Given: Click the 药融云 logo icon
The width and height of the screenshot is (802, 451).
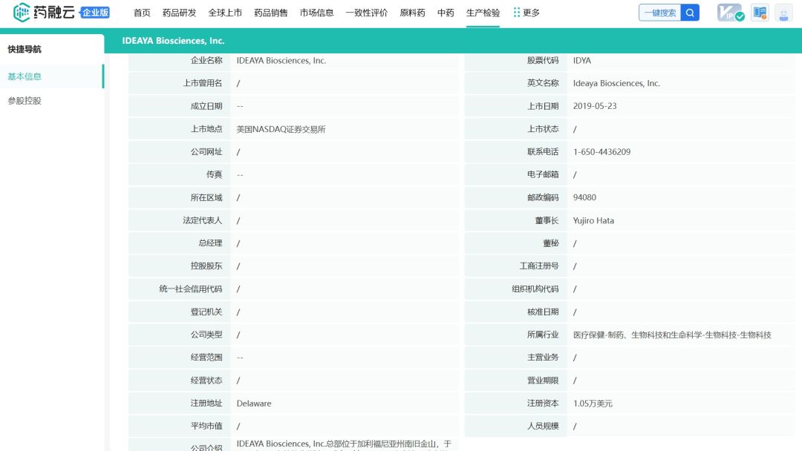Looking at the screenshot, I should 22,13.
